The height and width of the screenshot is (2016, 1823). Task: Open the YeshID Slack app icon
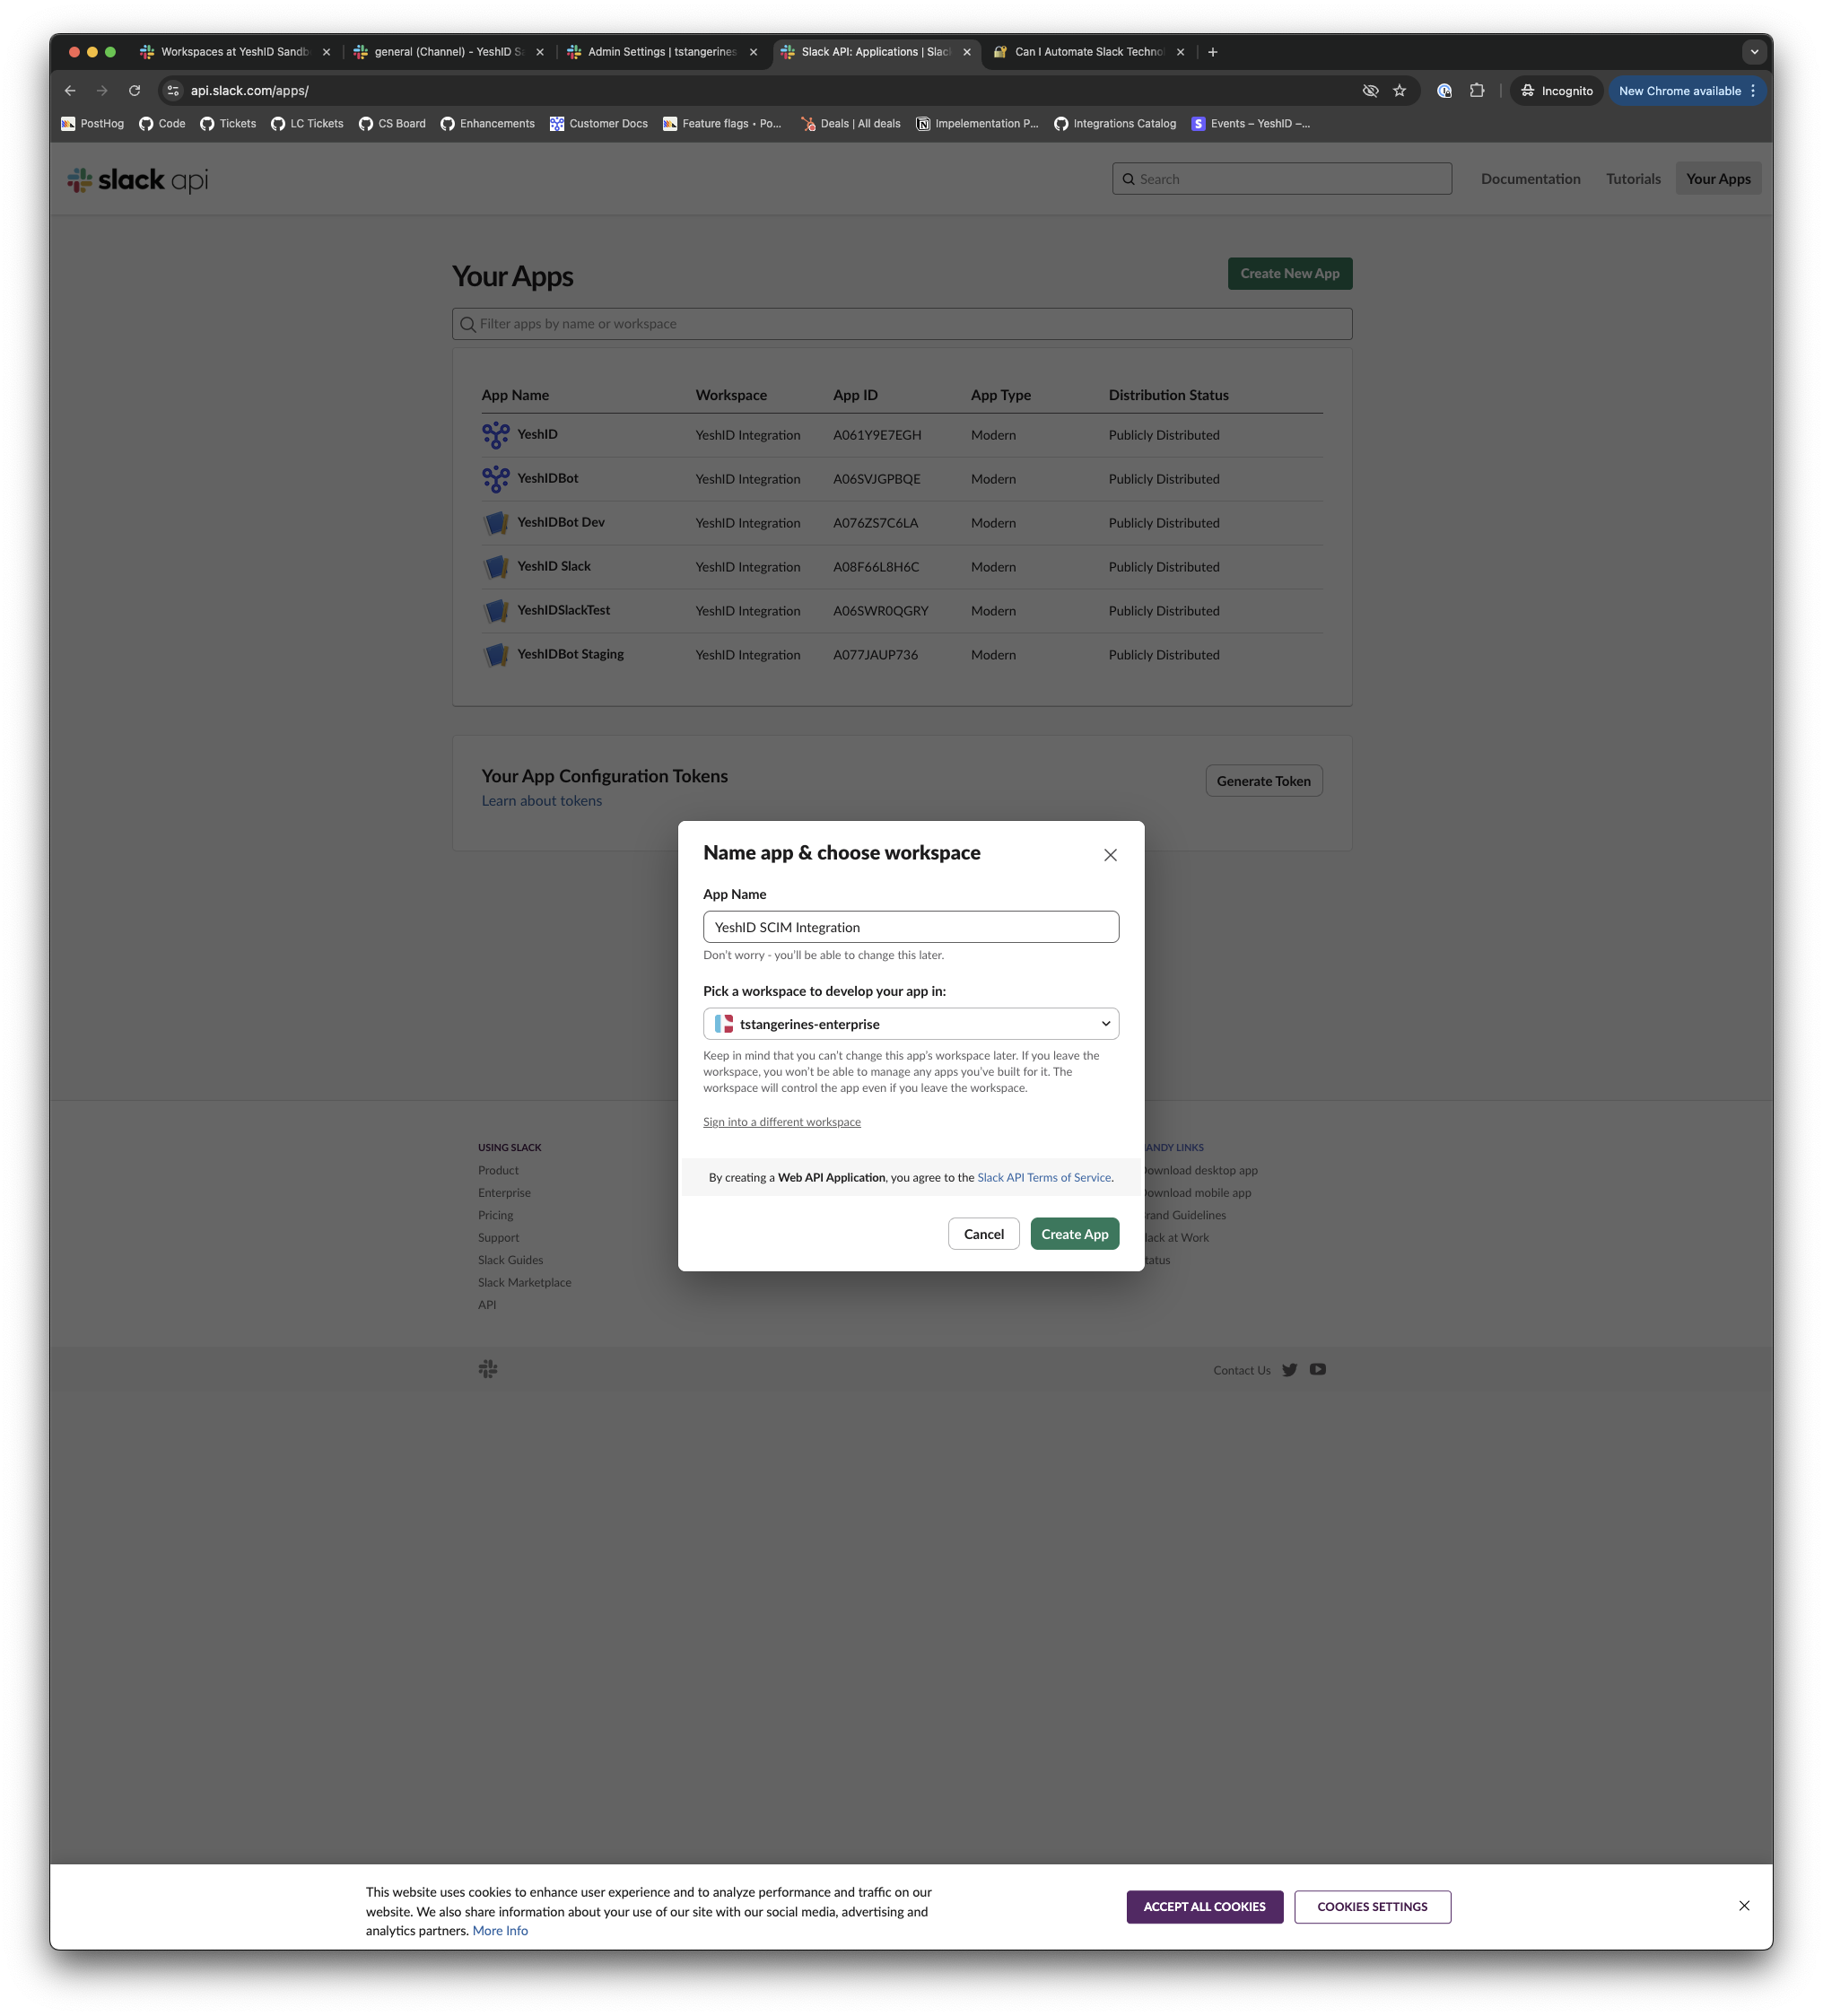coord(496,567)
